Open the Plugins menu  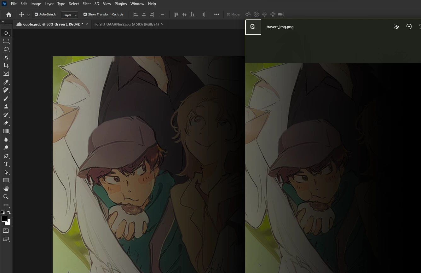click(121, 4)
